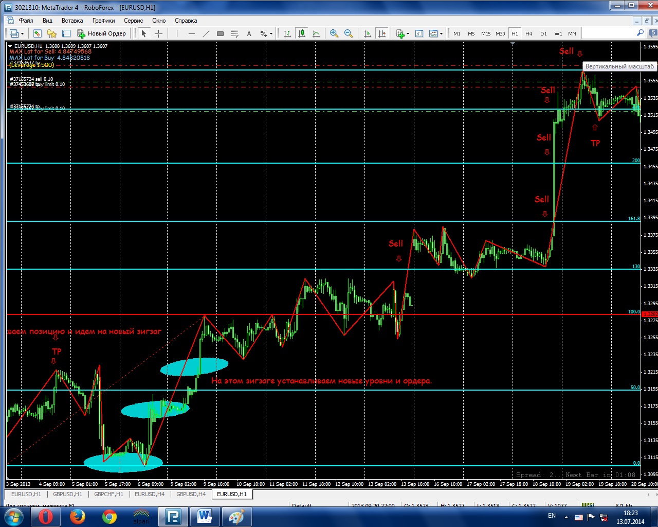Click the EURUSD,H1 chart title triangle

click(10, 46)
